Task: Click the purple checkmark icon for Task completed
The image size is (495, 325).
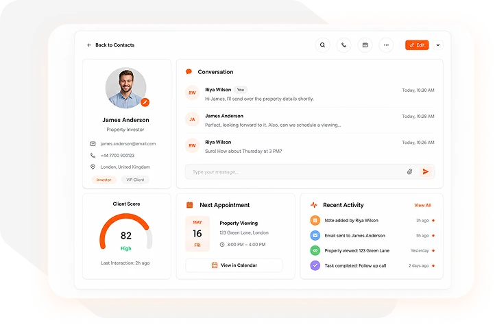Action: (315, 265)
